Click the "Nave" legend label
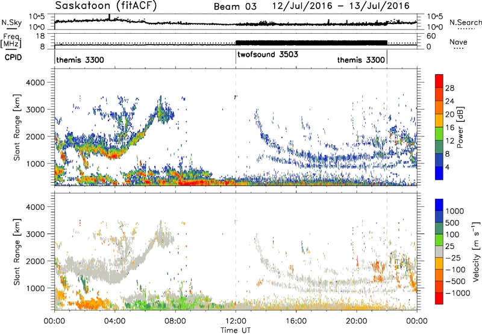This screenshot has width=482, height=334. [x=459, y=42]
